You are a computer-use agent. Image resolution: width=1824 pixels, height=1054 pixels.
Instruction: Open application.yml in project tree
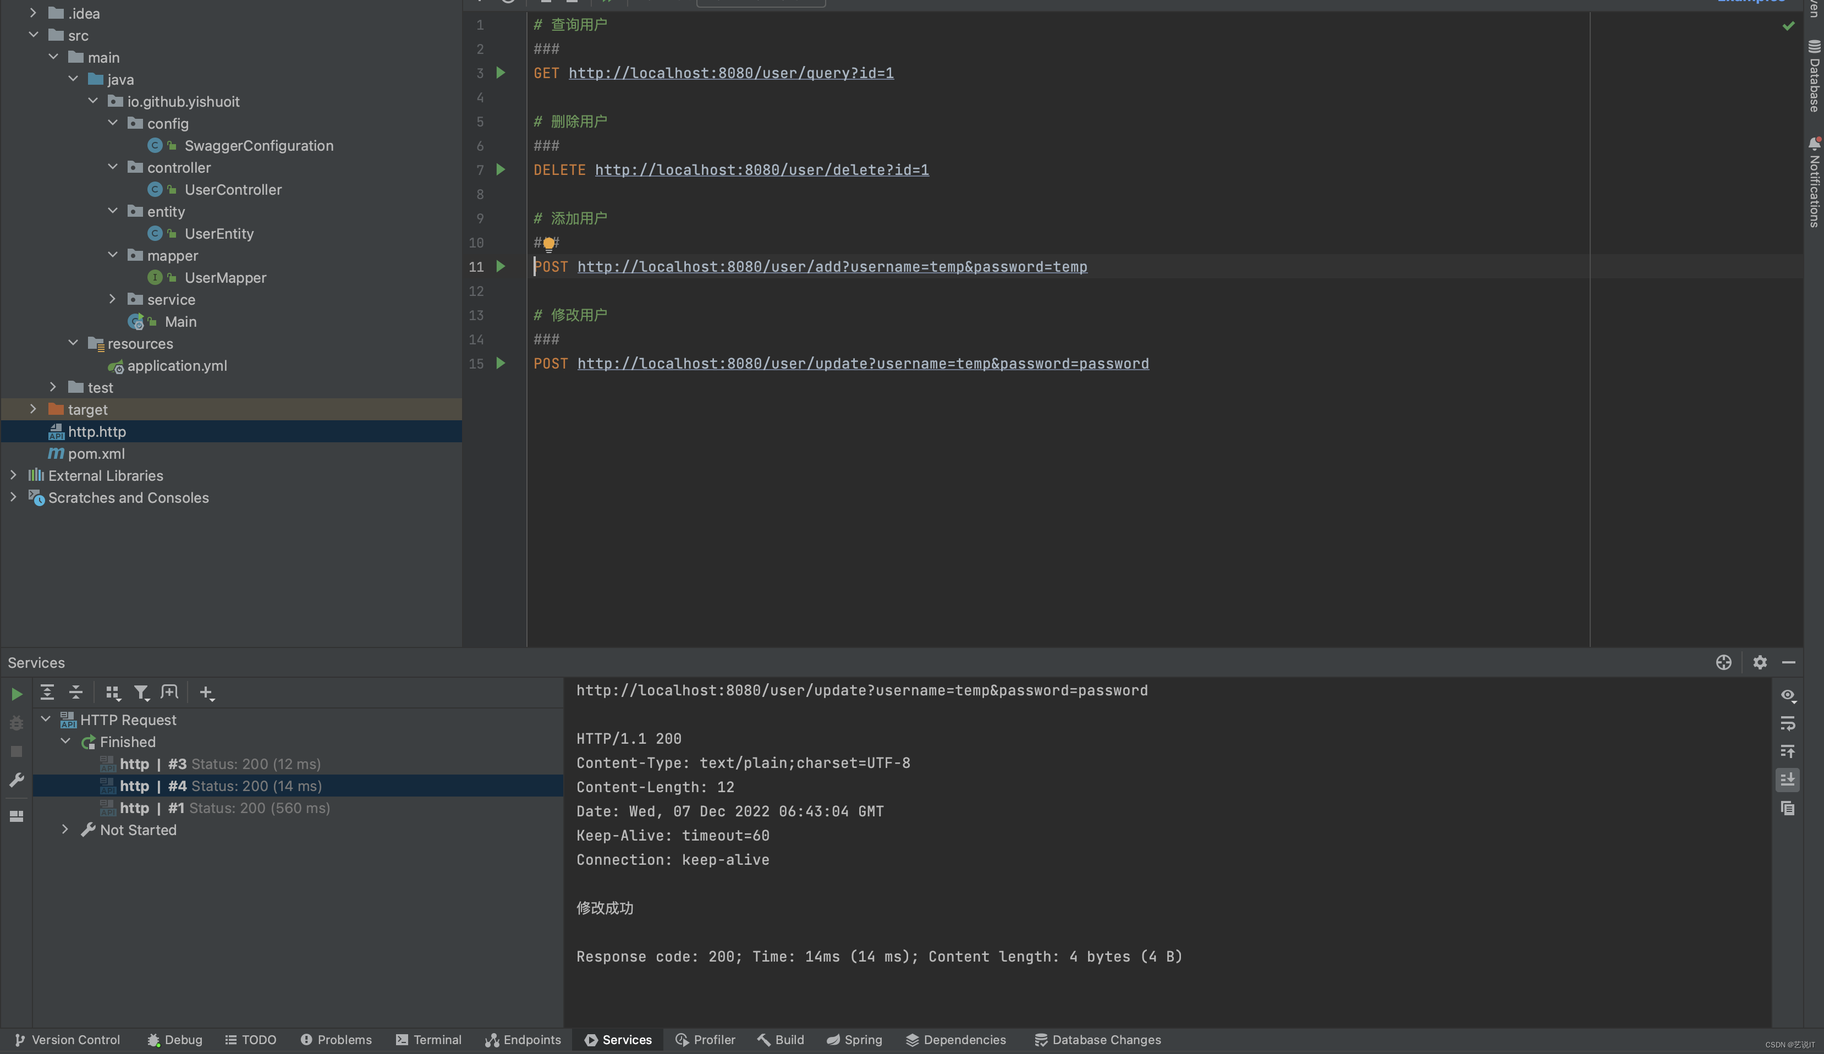tap(177, 366)
